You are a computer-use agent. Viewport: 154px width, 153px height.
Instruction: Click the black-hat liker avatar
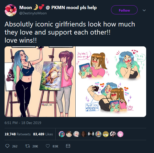[x=91, y=134]
